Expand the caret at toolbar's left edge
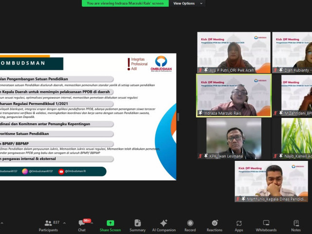 pos(2,222)
